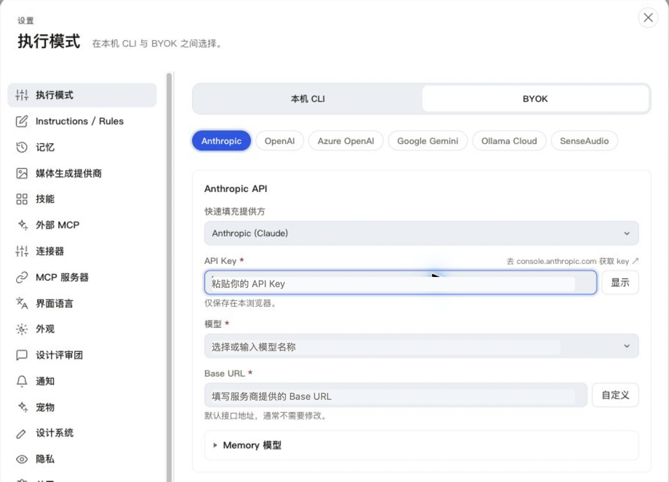Click the 显示 button to reveal key

point(620,282)
